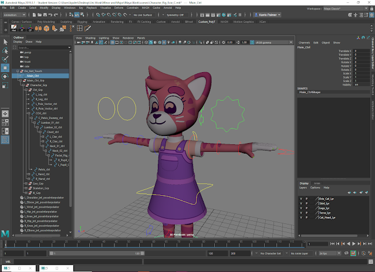Activate the Move tool in toolbox
The image size is (375, 272).
click(5, 68)
